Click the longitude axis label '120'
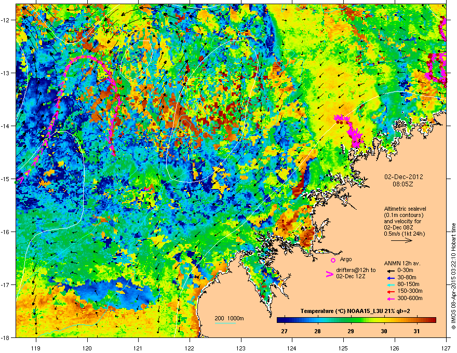 [x=87, y=348]
